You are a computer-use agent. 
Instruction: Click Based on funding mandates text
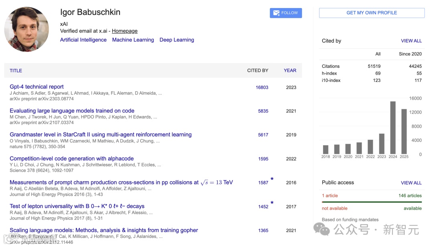point(350,220)
